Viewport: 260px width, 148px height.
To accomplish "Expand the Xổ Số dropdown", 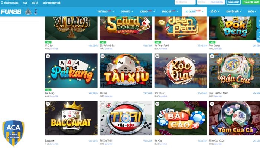I will [x=215, y=11].
